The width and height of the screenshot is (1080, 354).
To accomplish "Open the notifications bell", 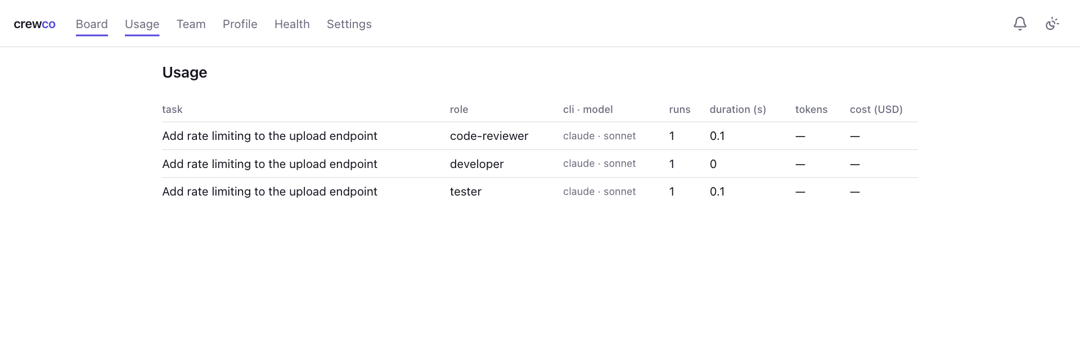I will [1020, 24].
